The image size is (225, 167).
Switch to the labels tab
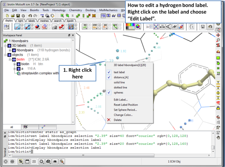pos(31,21)
